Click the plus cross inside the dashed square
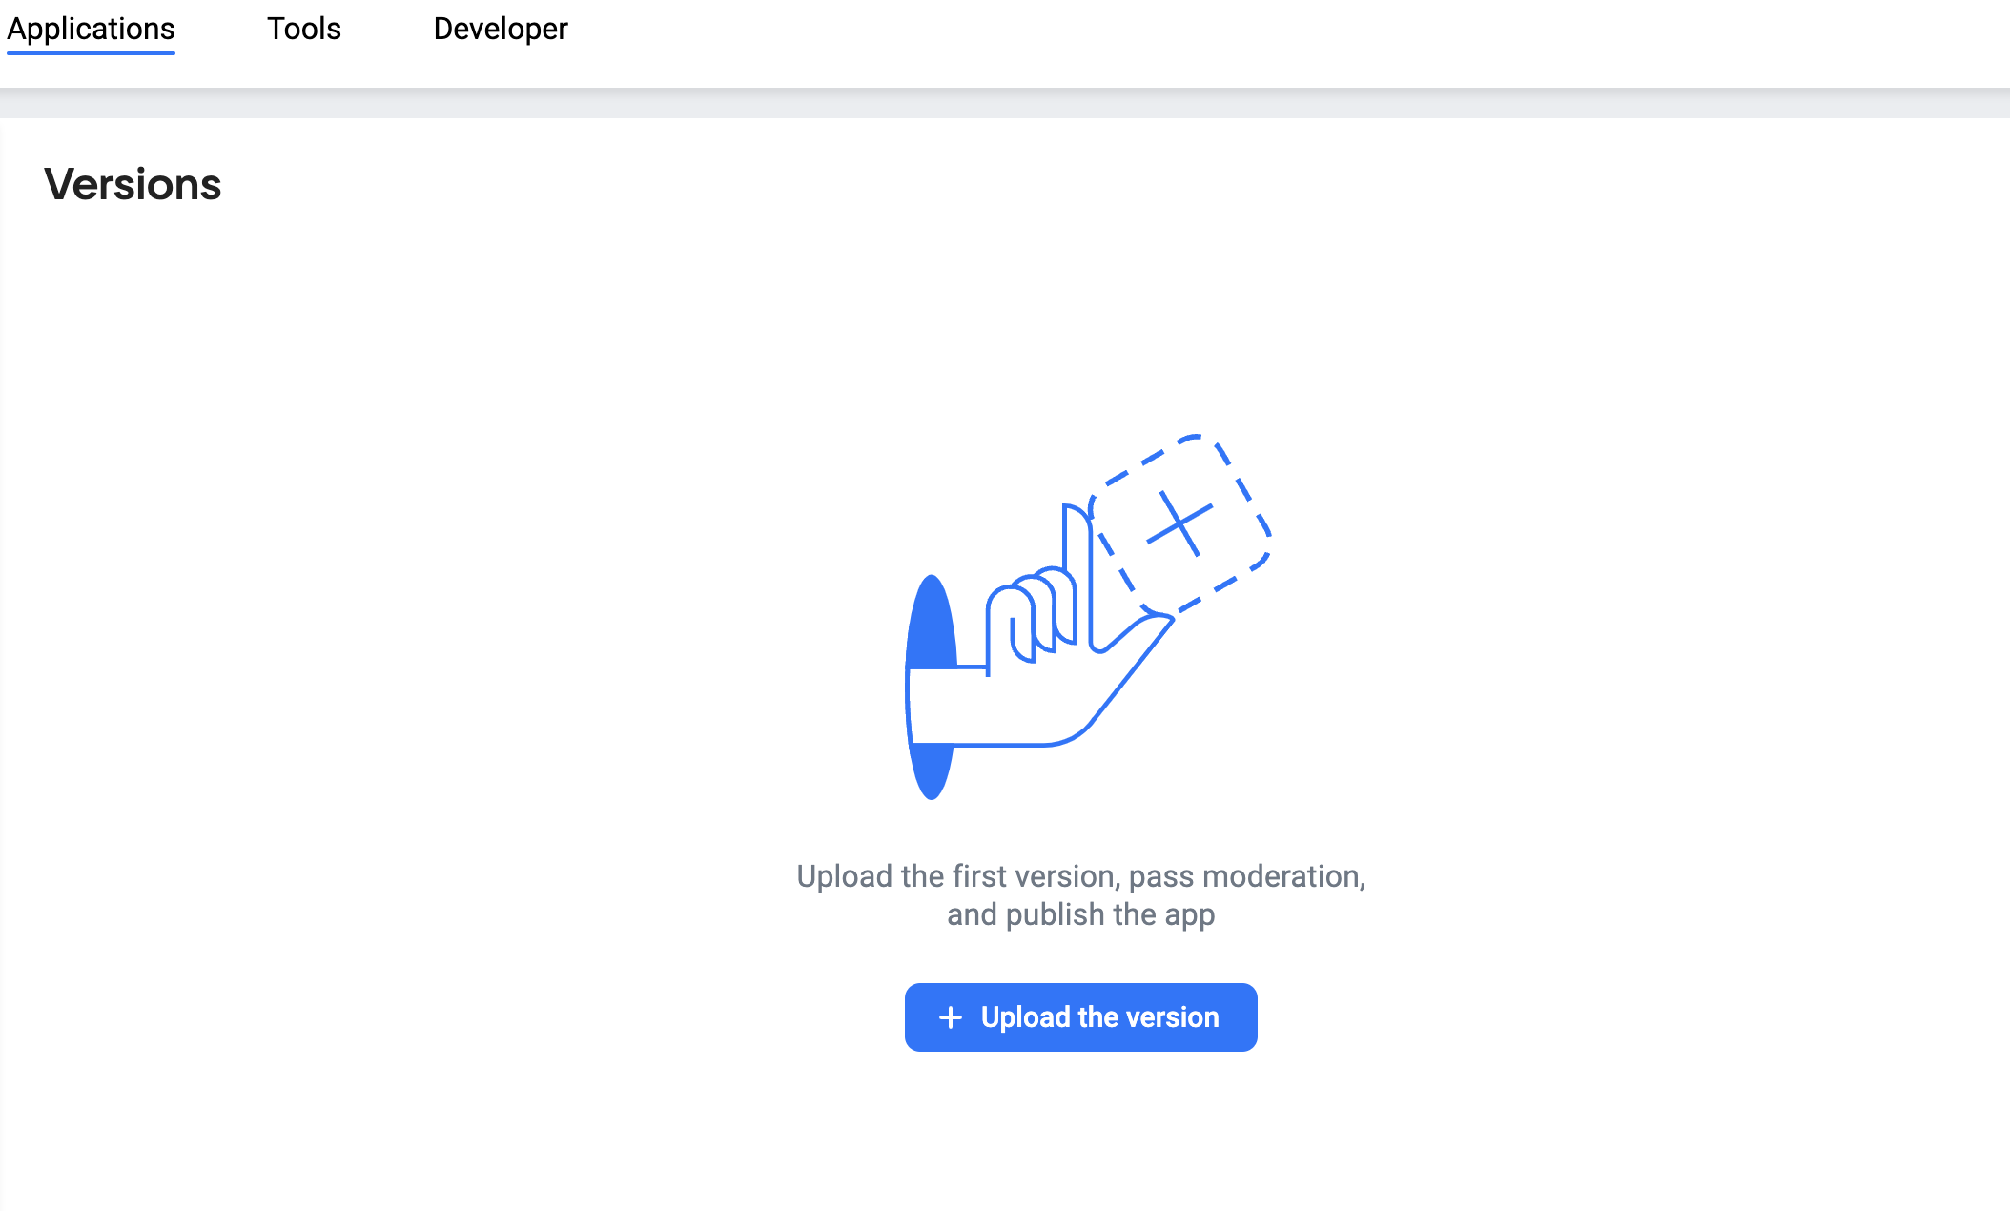This screenshot has height=1211, width=2010. pyautogui.click(x=1179, y=523)
